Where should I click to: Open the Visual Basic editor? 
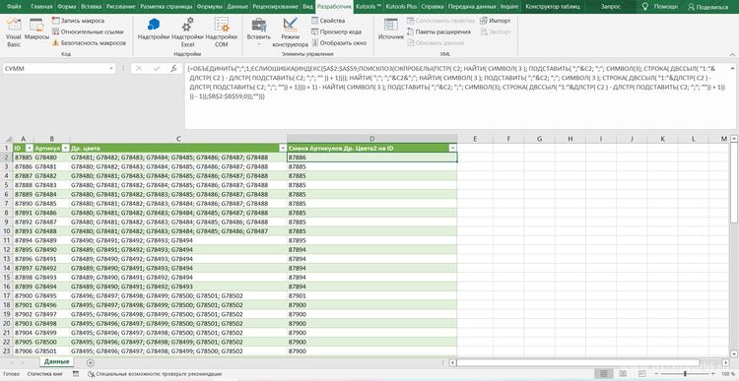[14, 32]
